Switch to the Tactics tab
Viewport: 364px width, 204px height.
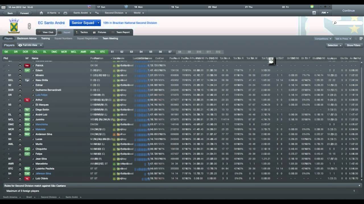(82, 32)
